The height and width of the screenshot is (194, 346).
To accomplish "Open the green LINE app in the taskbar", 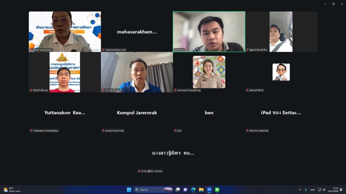I will point(217,190).
